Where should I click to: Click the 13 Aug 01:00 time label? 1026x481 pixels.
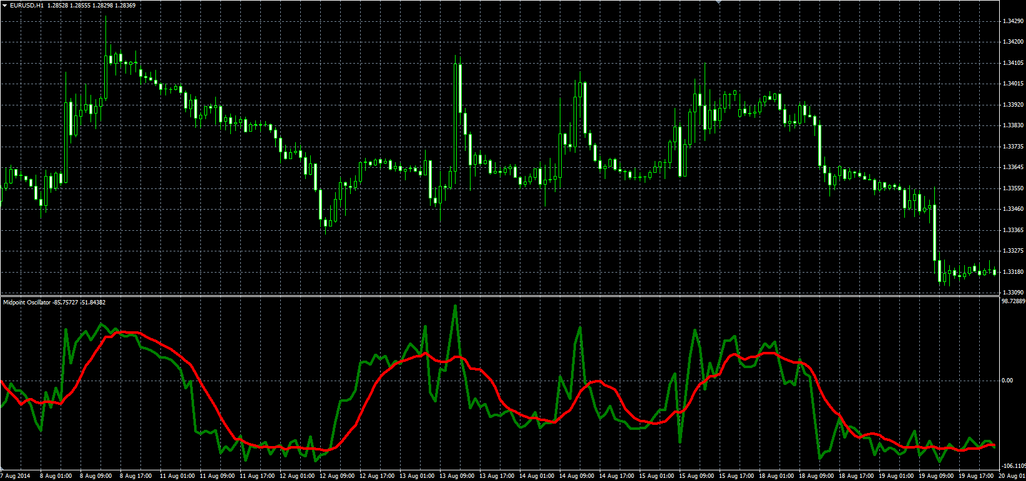417,476
